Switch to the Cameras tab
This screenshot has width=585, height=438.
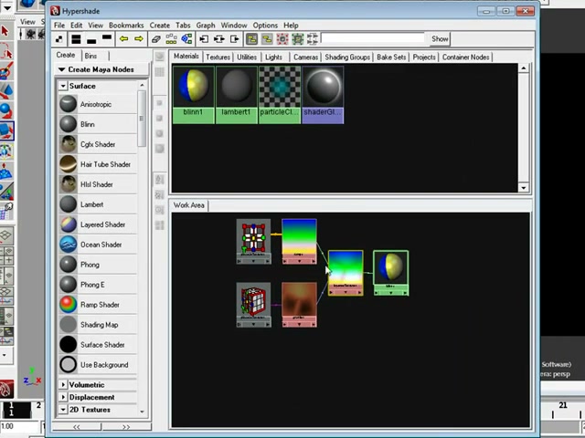coord(305,57)
